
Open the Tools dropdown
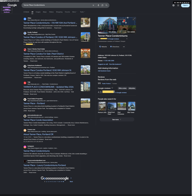82,12
